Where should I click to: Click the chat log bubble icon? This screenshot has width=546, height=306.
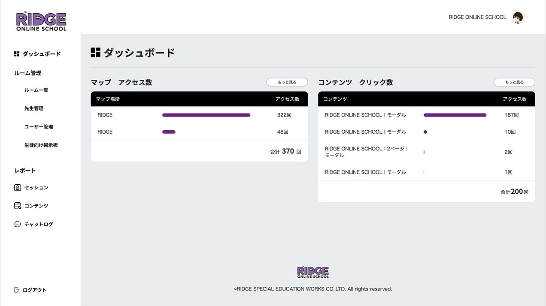18,224
